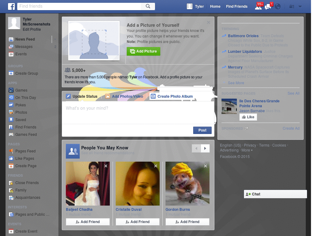
Task: Click the green Add Picture button
Action: (x=143, y=51)
